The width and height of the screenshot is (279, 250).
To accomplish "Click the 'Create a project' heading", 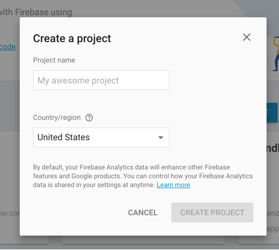I will pos(72,39).
